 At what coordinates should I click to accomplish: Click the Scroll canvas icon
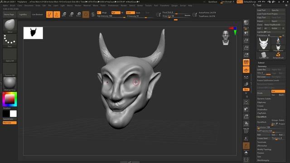[246, 34]
